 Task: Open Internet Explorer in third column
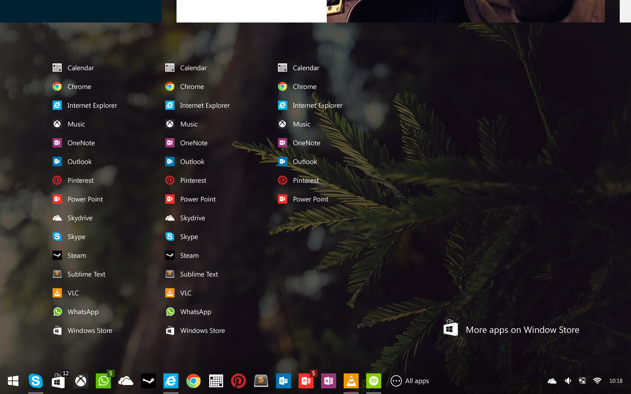point(310,105)
